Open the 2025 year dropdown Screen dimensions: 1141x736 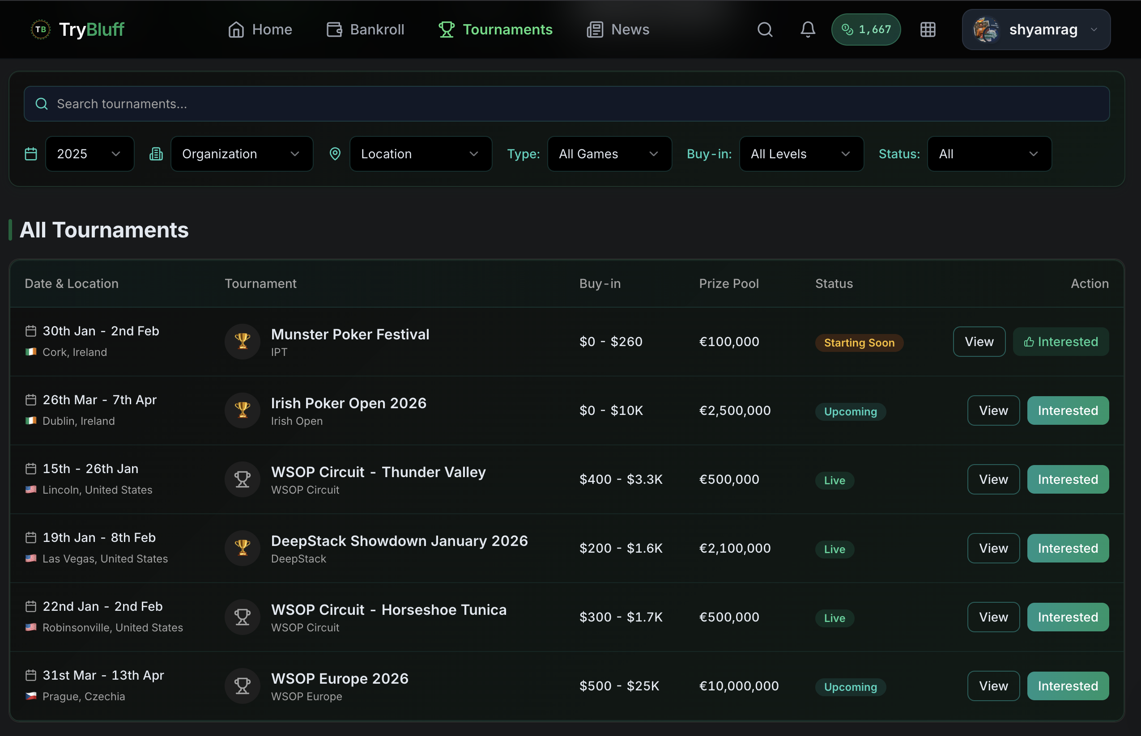coord(89,153)
